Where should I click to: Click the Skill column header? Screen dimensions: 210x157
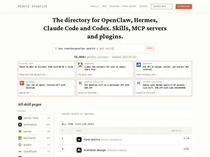[x=79, y=131]
